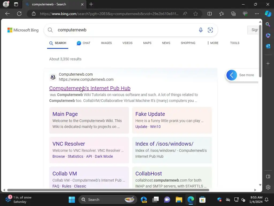Add a sidebar app with plus icon

(268, 63)
